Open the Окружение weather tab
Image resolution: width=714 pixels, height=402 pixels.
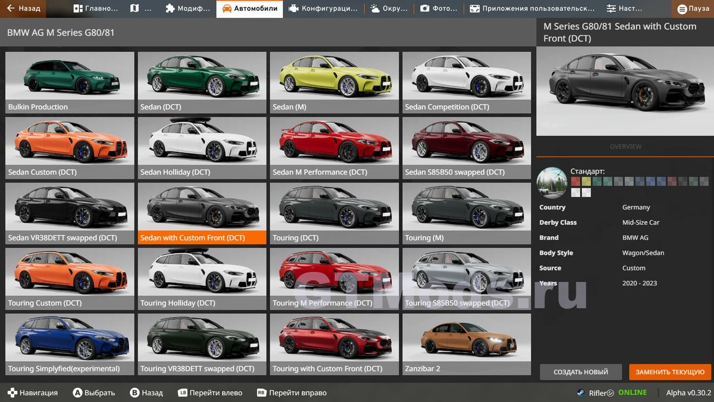coord(389,8)
